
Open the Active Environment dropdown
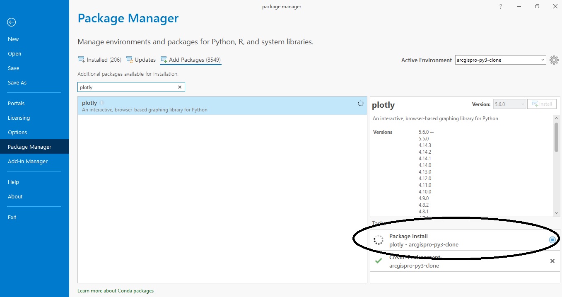[543, 60]
